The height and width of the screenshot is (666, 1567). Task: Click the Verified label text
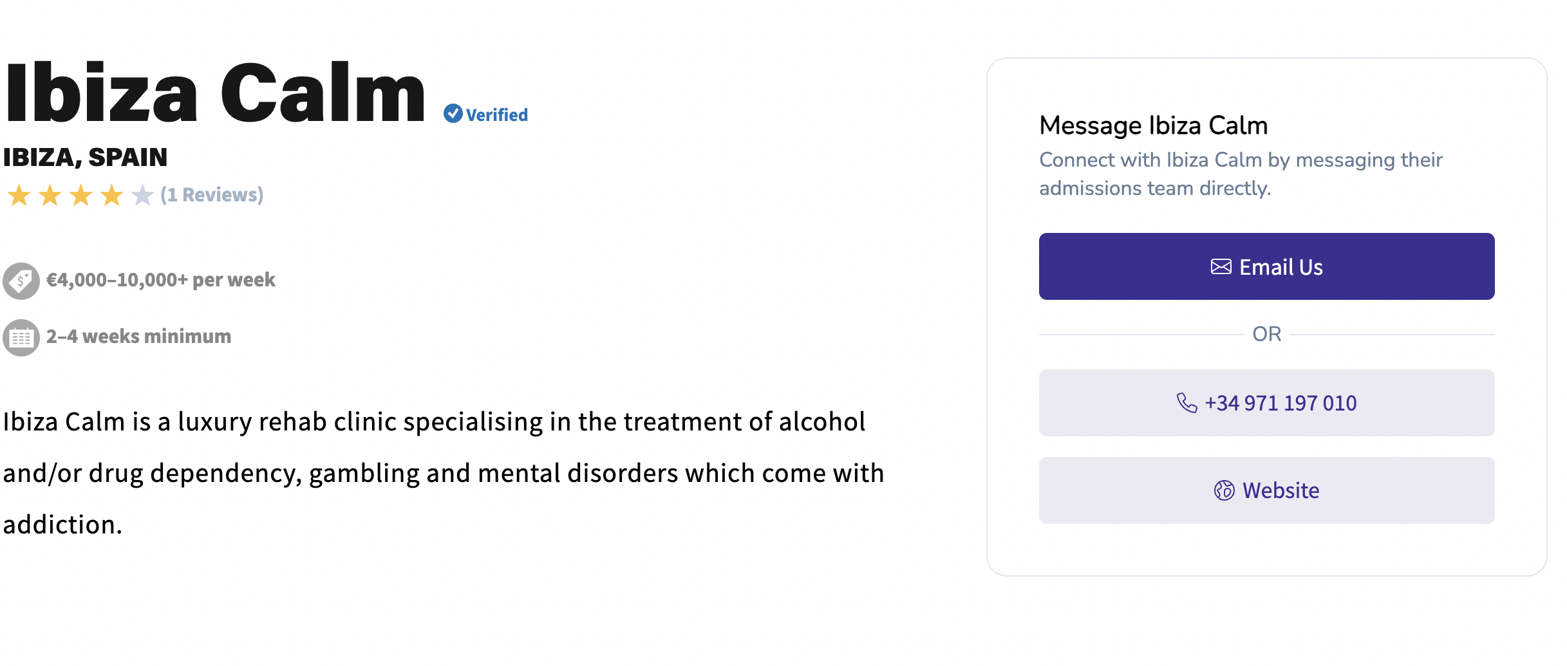(x=496, y=115)
